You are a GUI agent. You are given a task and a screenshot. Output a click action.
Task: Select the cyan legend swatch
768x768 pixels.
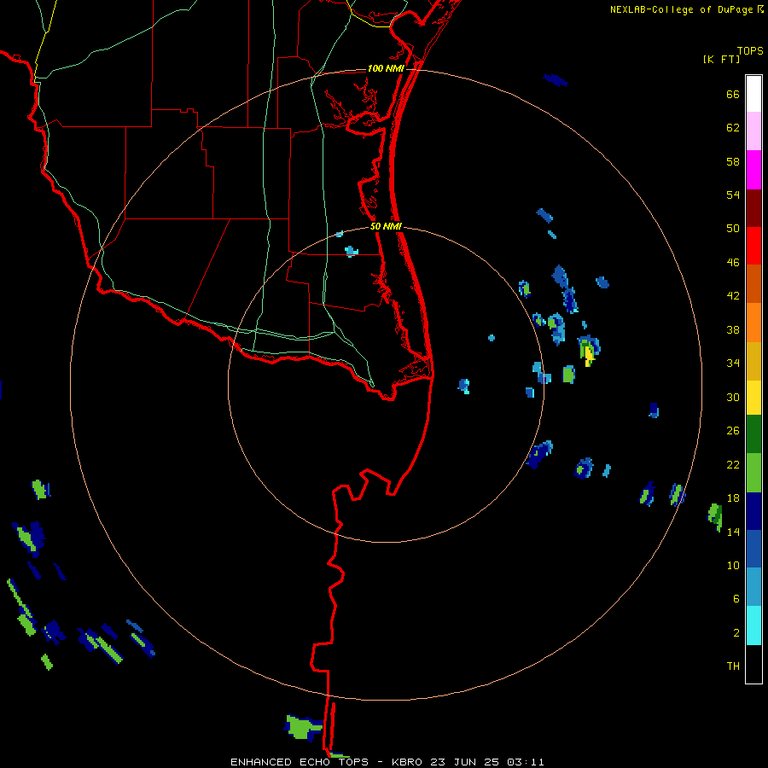[753, 625]
